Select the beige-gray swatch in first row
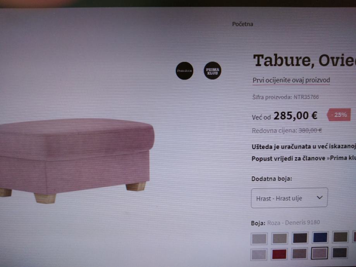This screenshot has height=267, width=356. pos(279,238)
